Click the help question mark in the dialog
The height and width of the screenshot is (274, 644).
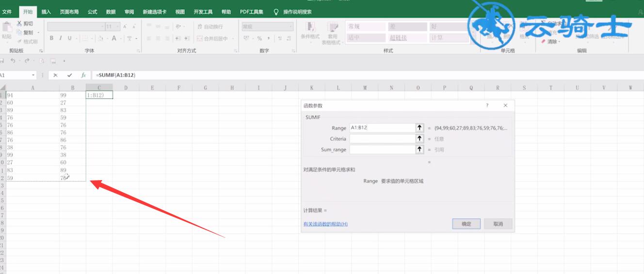tap(487, 106)
